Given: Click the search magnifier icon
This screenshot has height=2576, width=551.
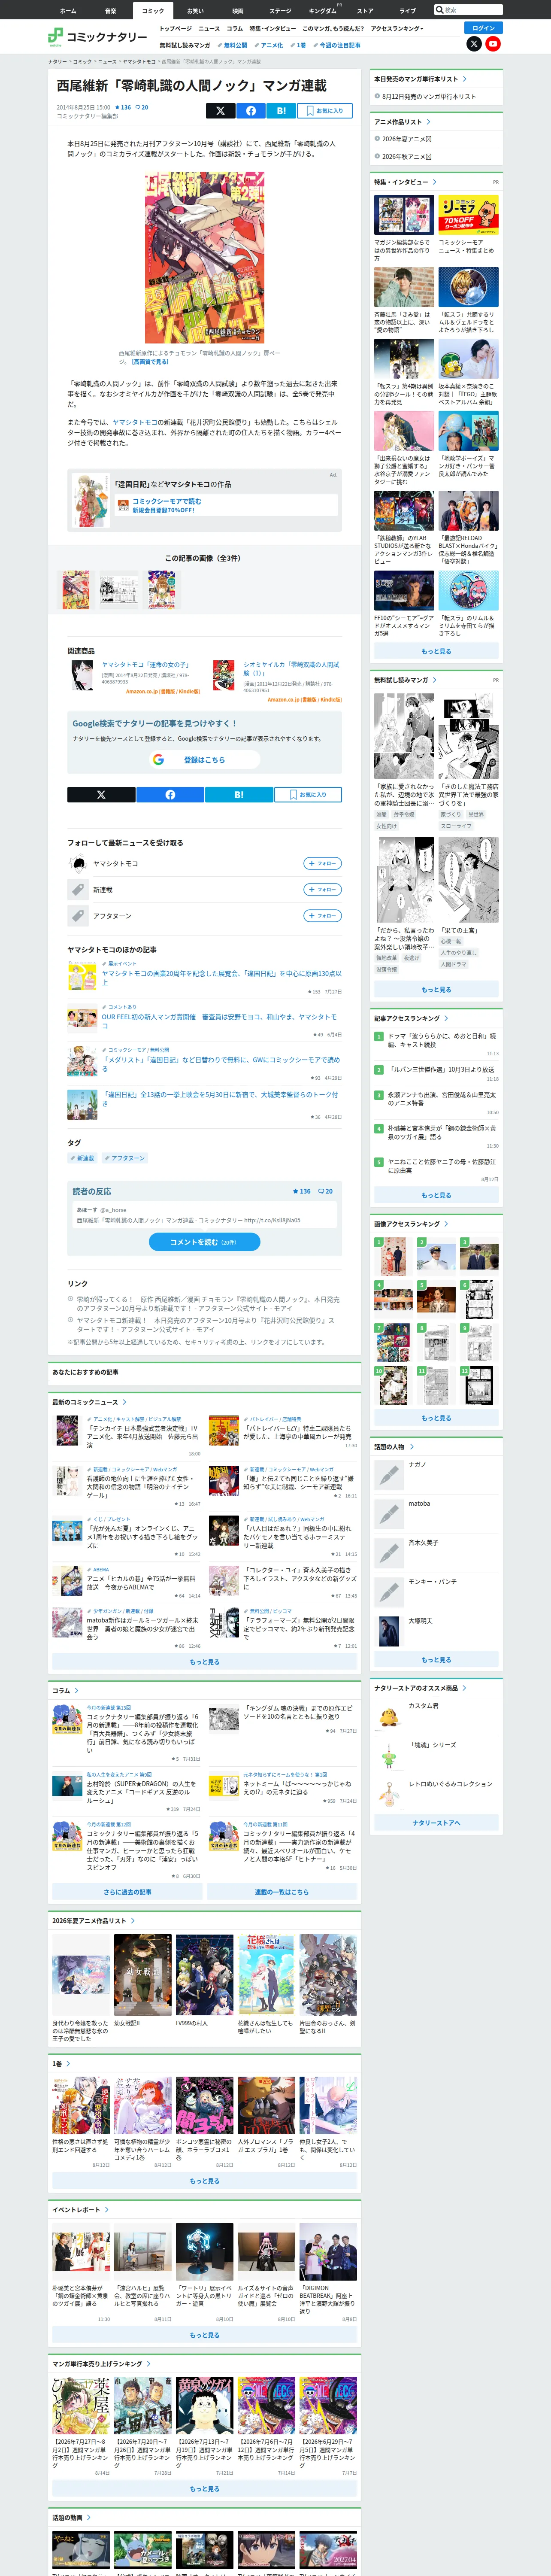Looking at the screenshot, I should click(439, 10).
